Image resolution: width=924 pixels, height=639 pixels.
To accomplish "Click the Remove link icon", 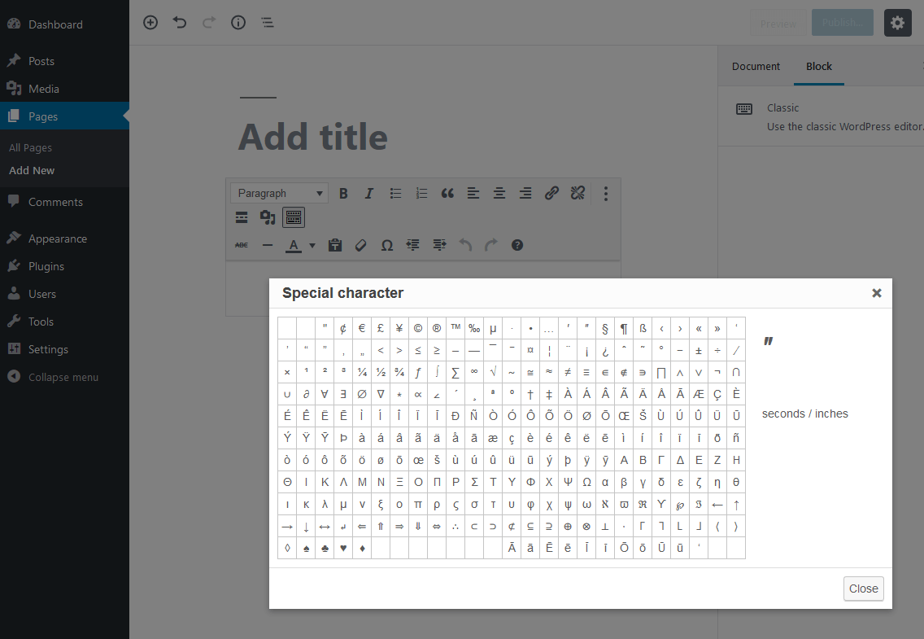I will [x=577, y=194].
